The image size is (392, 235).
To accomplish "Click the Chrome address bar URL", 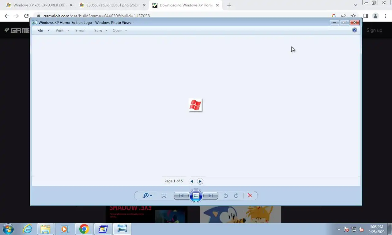I will [96, 16].
